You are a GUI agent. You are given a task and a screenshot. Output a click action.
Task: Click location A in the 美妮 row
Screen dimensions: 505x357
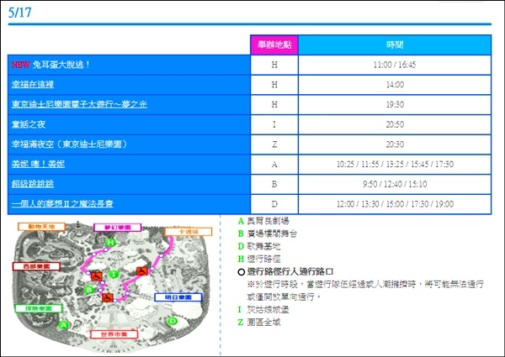274,165
